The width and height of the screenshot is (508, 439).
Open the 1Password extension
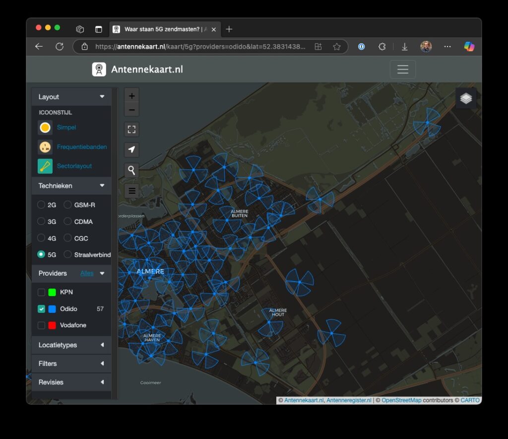coord(361,47)
